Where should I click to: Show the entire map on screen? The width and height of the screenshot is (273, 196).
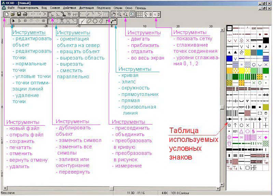click(132, 14)
